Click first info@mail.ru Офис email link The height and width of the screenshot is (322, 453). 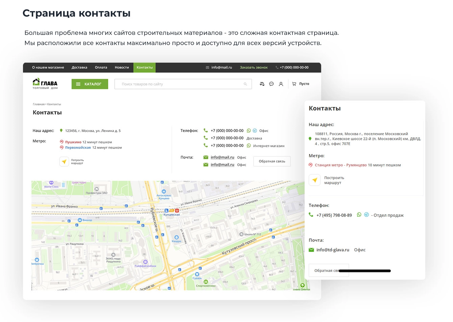coord(222,157)
